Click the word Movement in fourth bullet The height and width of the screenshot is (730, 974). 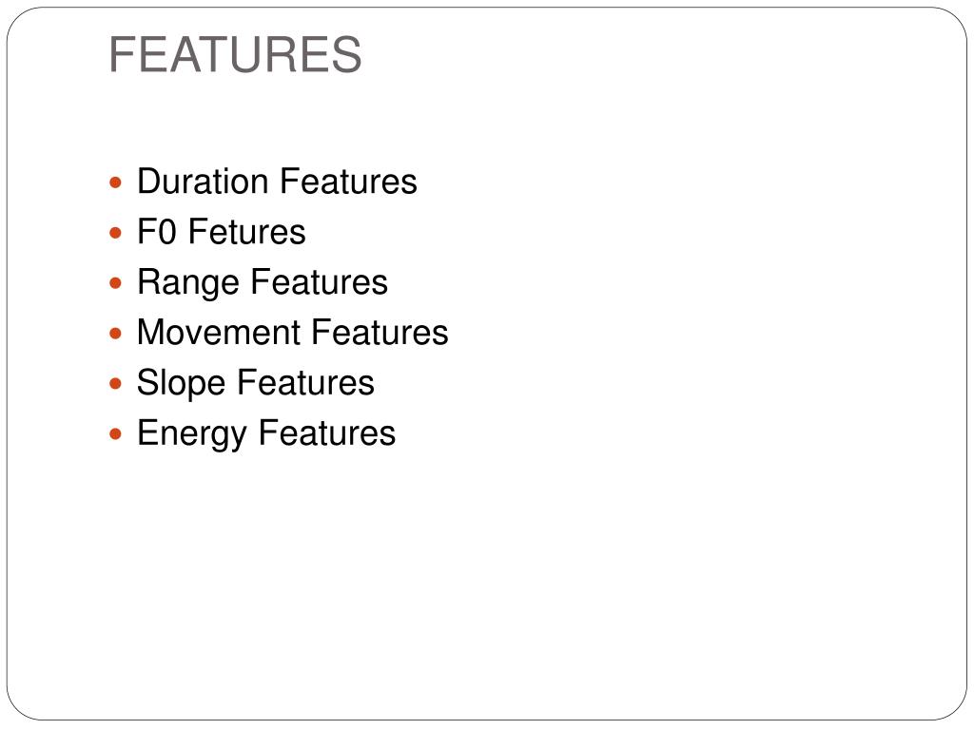click(x=219, y=332)
